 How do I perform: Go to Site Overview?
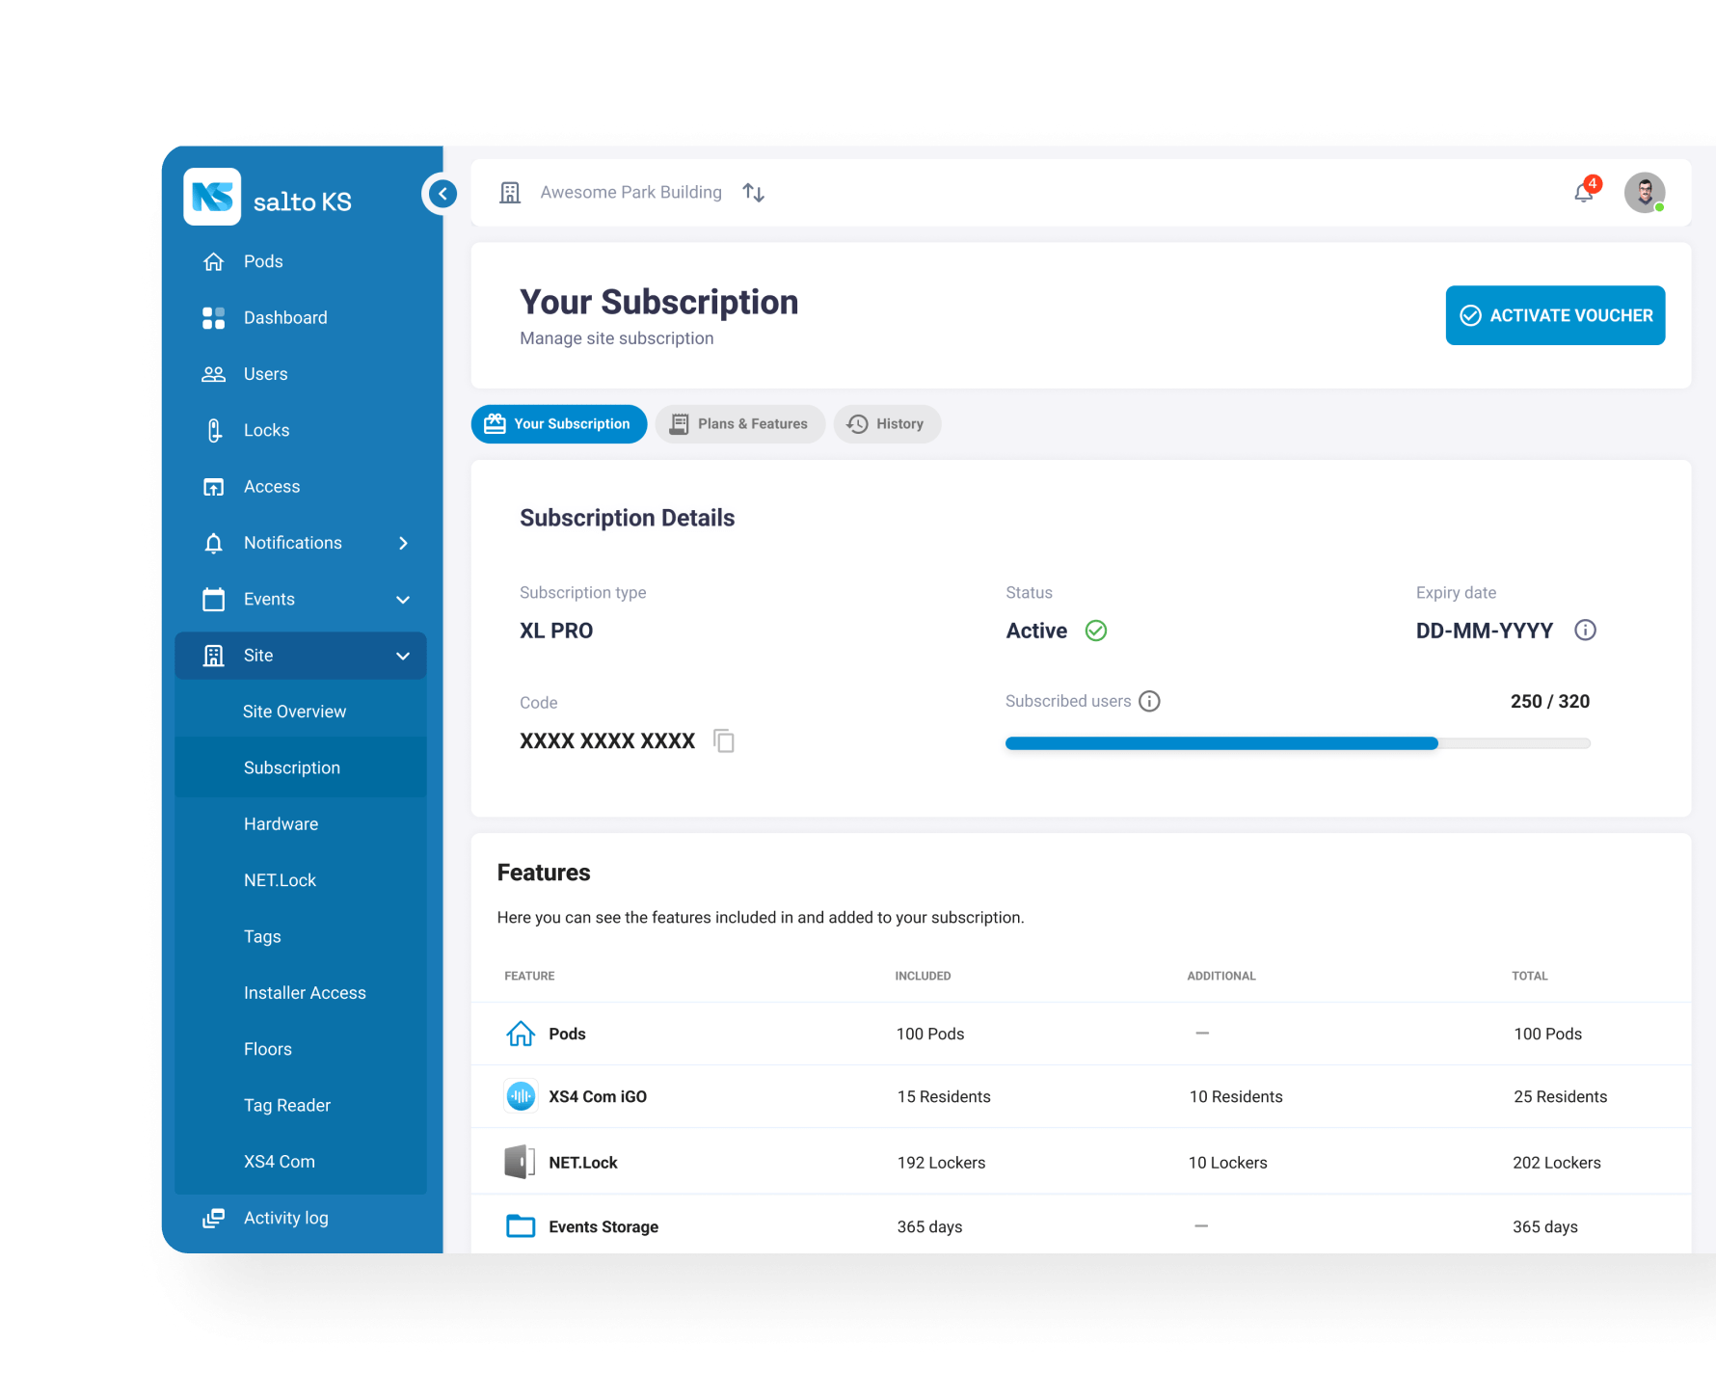[x=294, y=712]
